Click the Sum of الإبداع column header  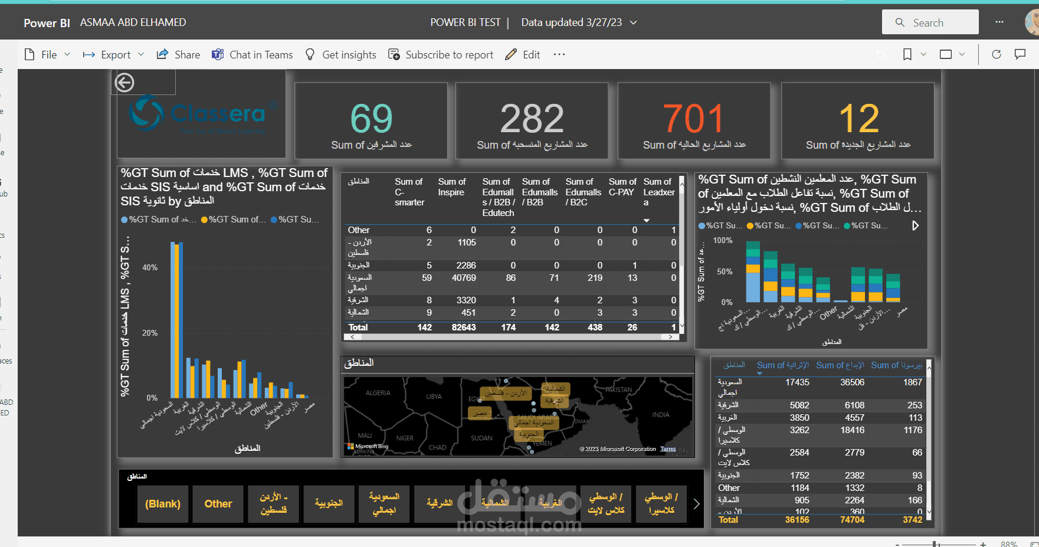[840, 365]
